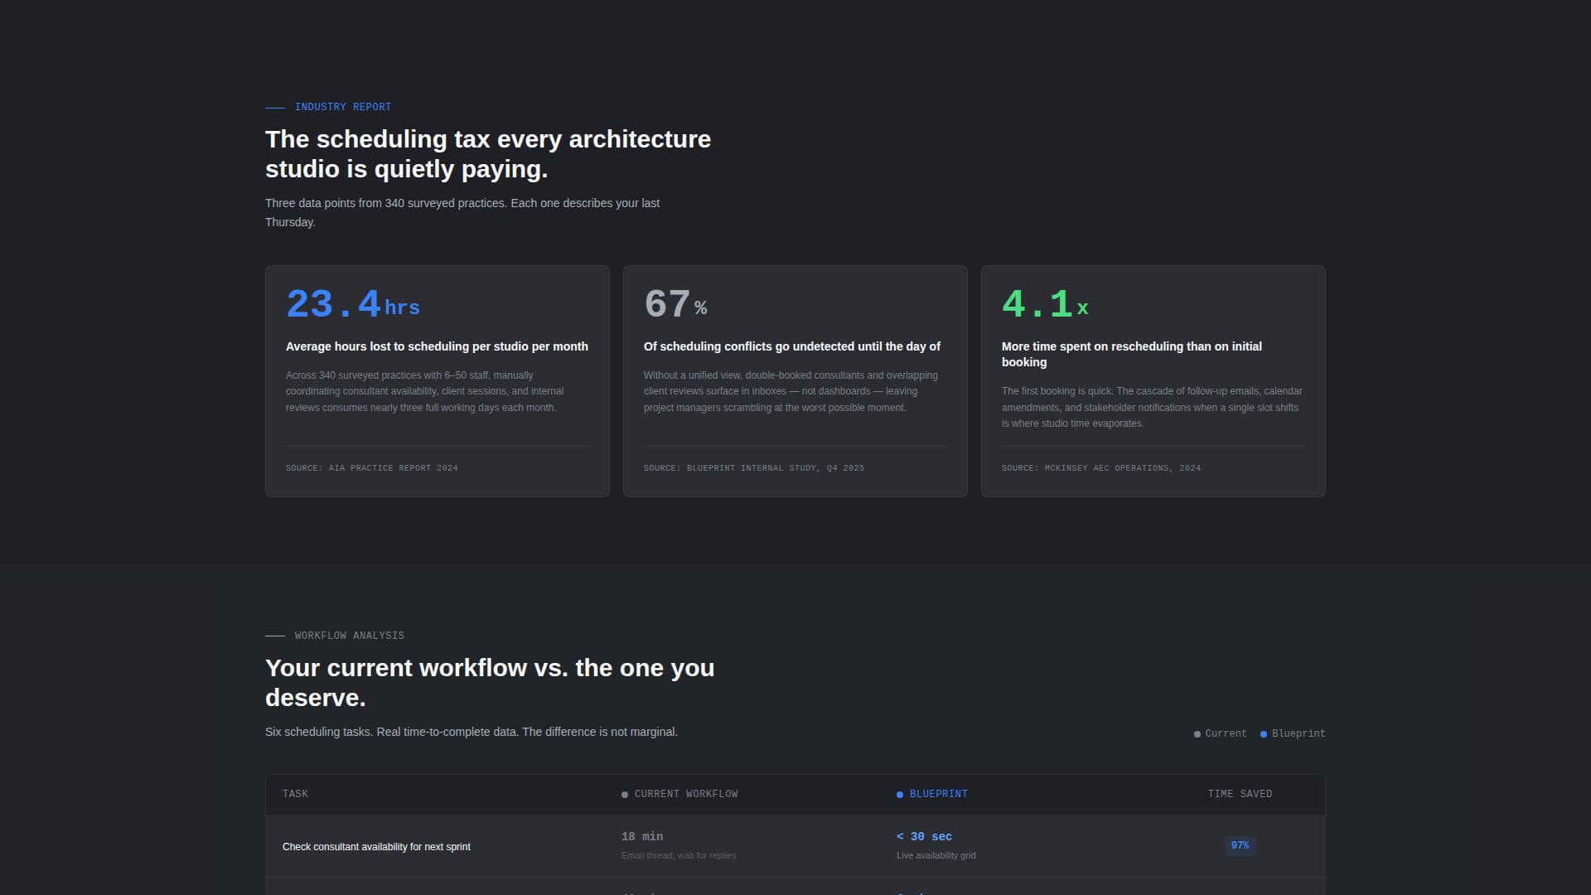Click 'Of scheduling conflicts go undetected' title
Image resolution: width=1591 pixels, height=895 pixels.
[792, 346]
